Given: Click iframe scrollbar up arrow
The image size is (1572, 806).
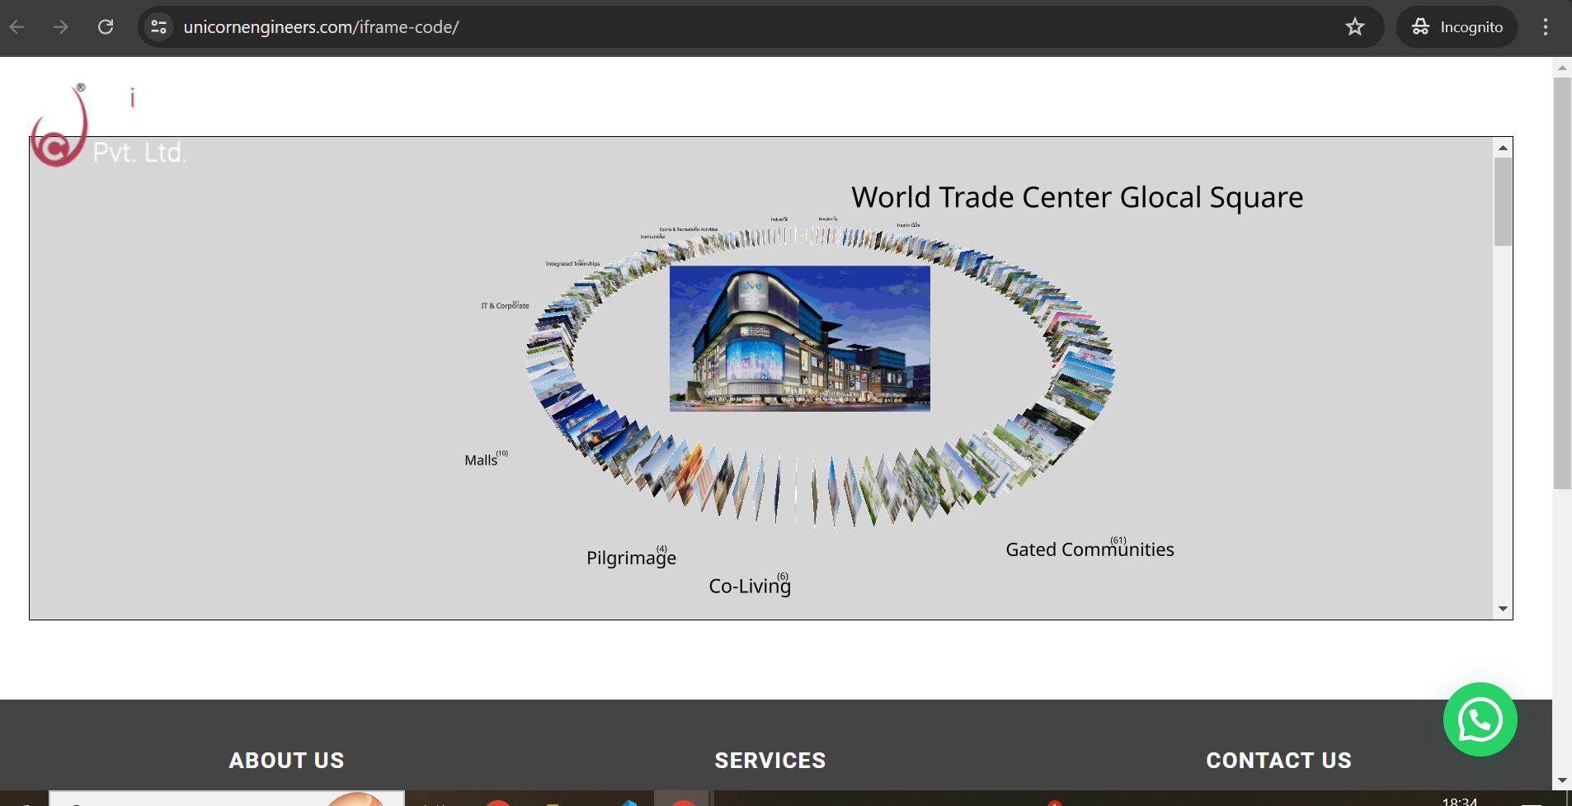Looking at the screenshot, I should tap(1503, 148).
